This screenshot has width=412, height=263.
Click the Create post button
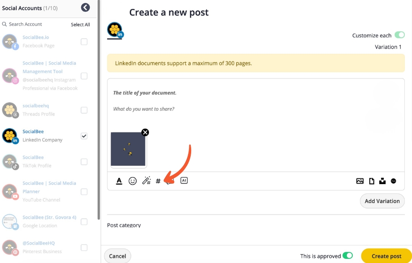coord(386,256)
